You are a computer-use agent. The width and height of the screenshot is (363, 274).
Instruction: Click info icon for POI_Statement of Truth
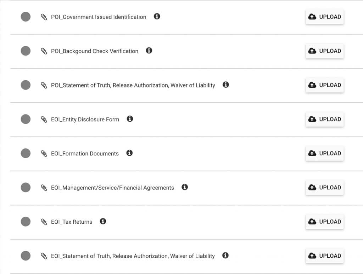(x=226, y=85)
